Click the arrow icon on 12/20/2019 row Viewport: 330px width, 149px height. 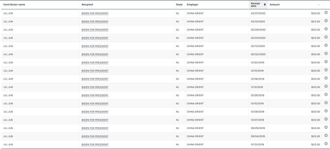pos(326,62)
